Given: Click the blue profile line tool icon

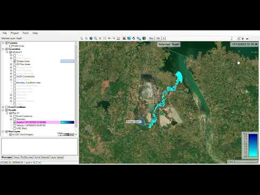Looking at the screenshot, I should click(x=139, y=38).
